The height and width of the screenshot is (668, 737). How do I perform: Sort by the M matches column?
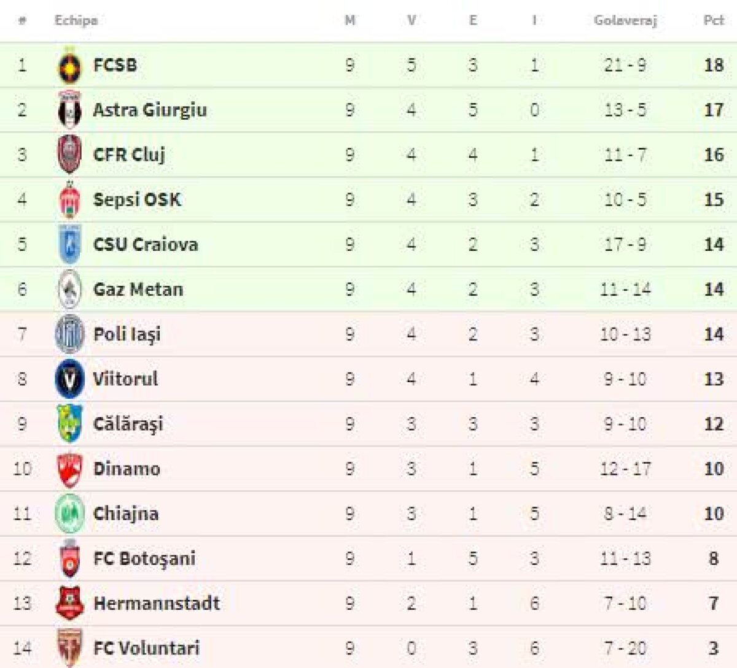point(349,20)
